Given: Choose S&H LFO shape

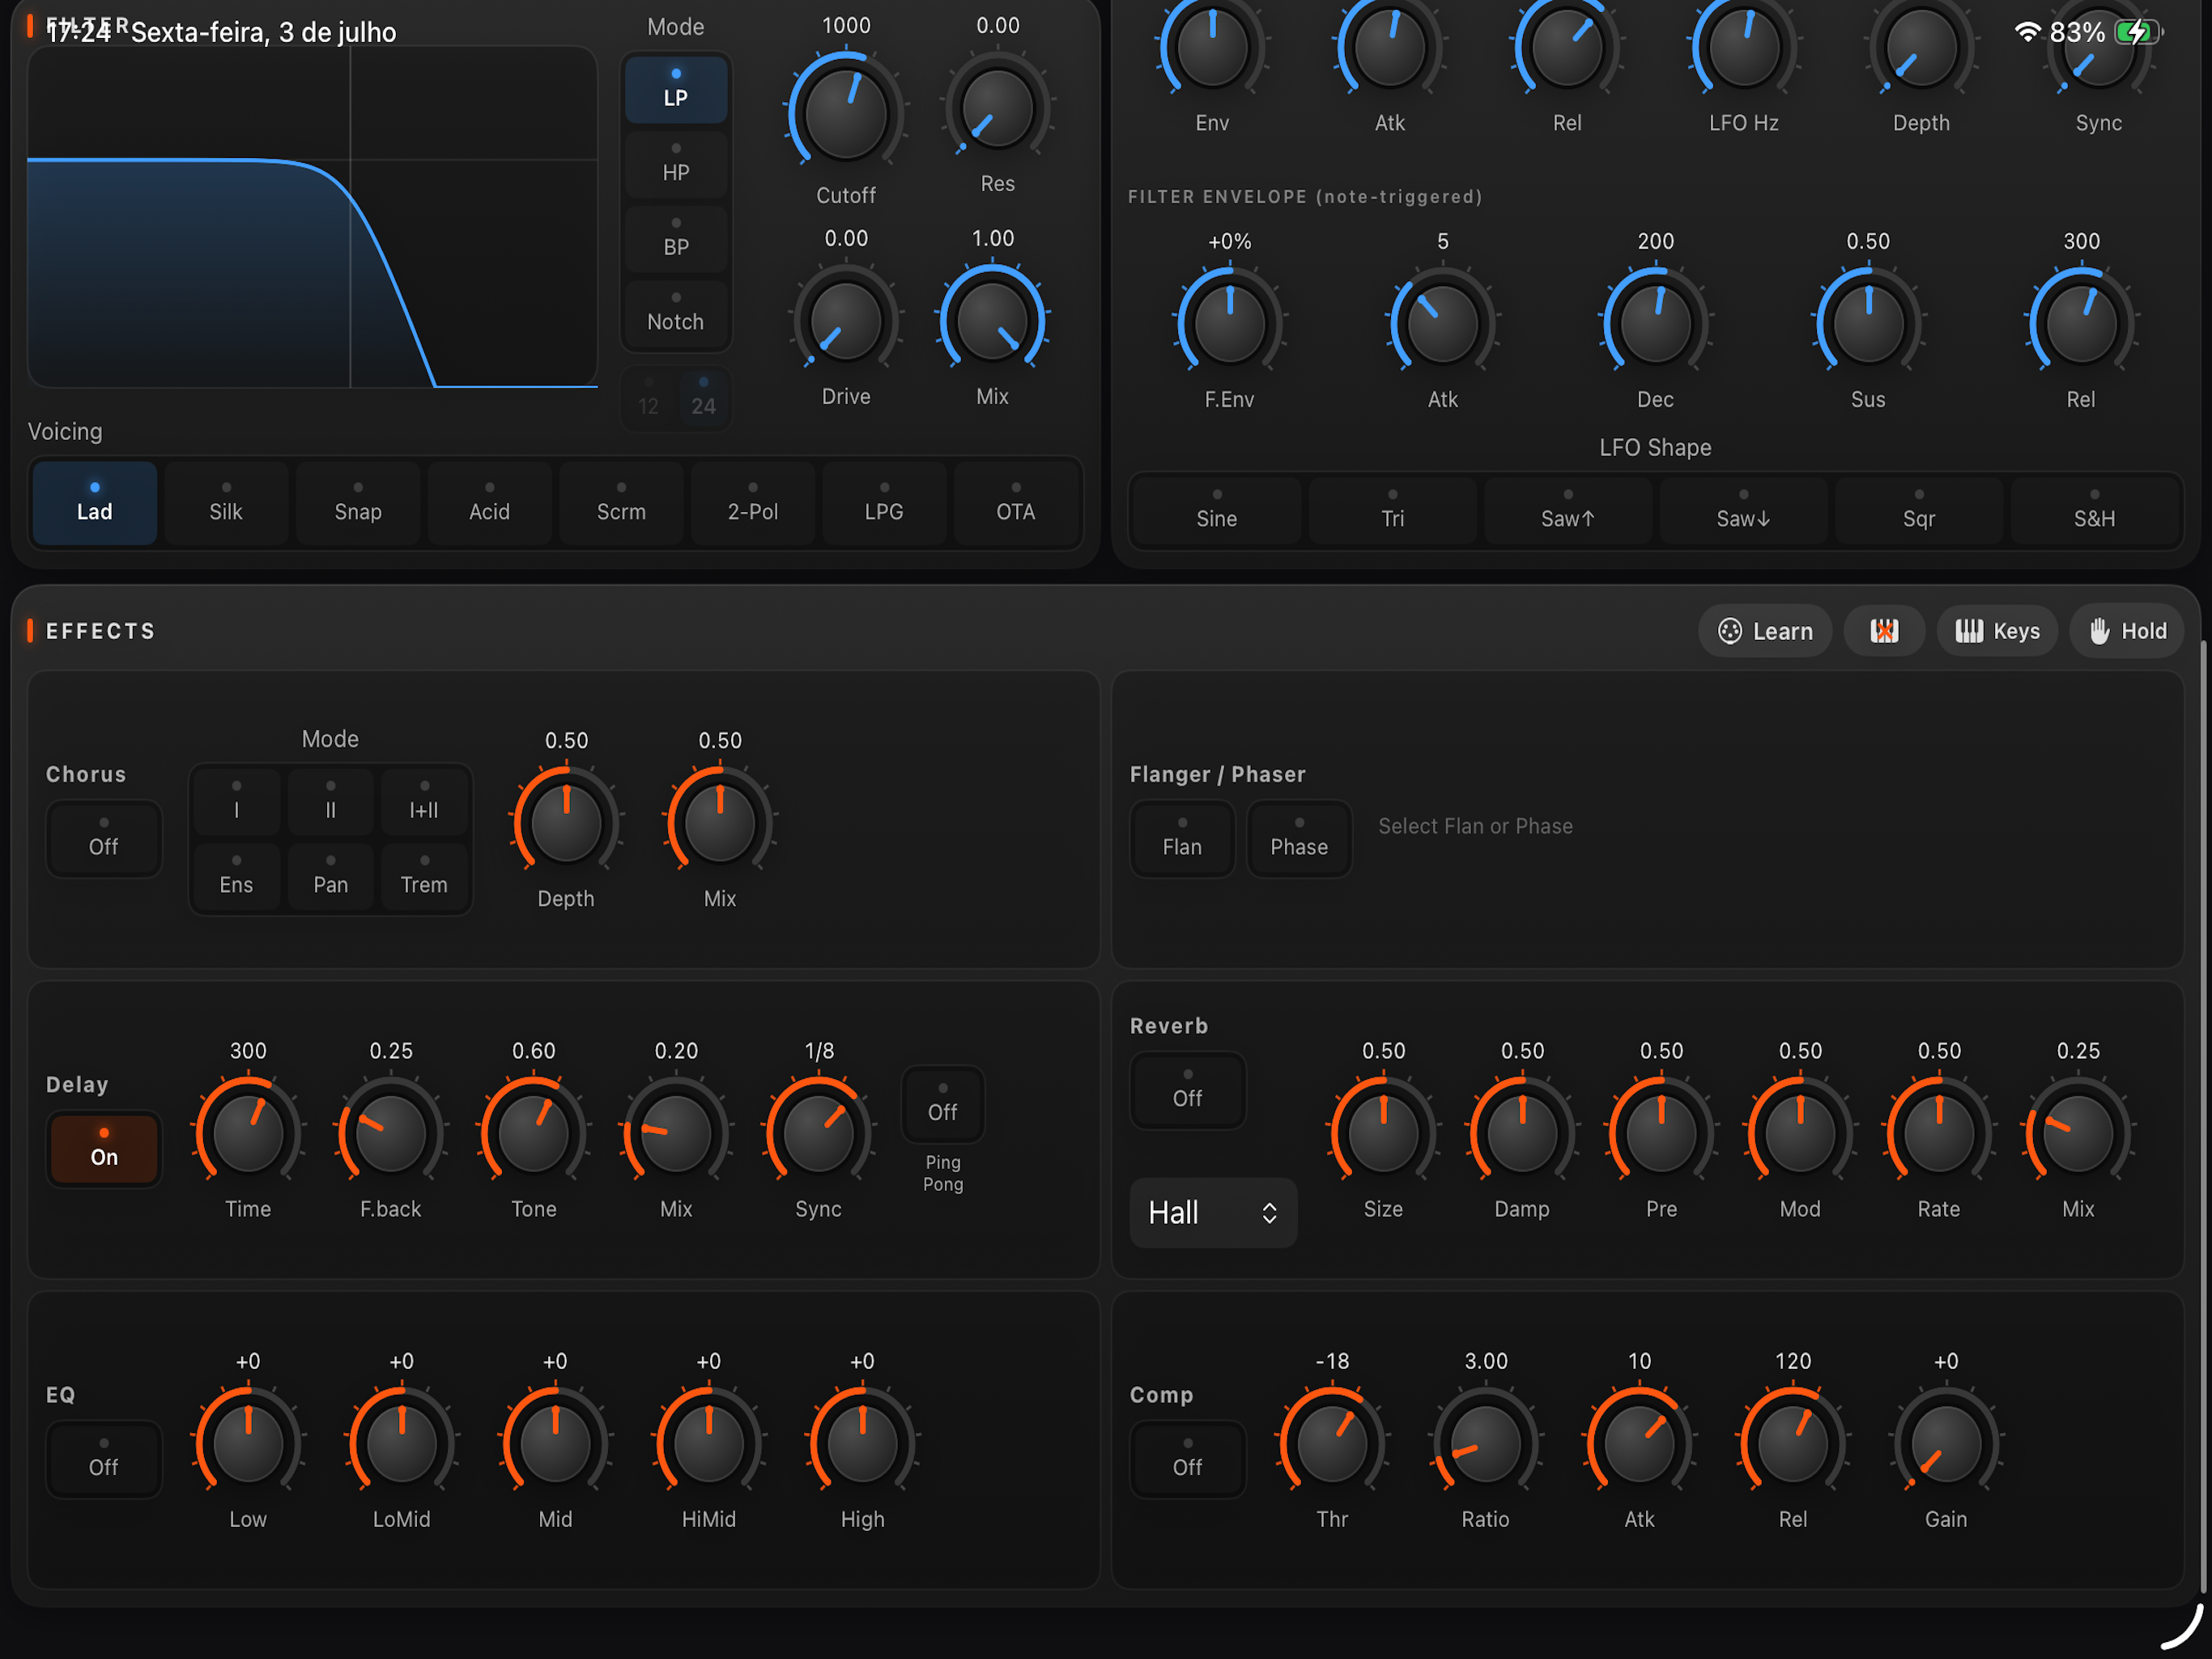Looking at the screenshot, I should [x=2095, y=510].
